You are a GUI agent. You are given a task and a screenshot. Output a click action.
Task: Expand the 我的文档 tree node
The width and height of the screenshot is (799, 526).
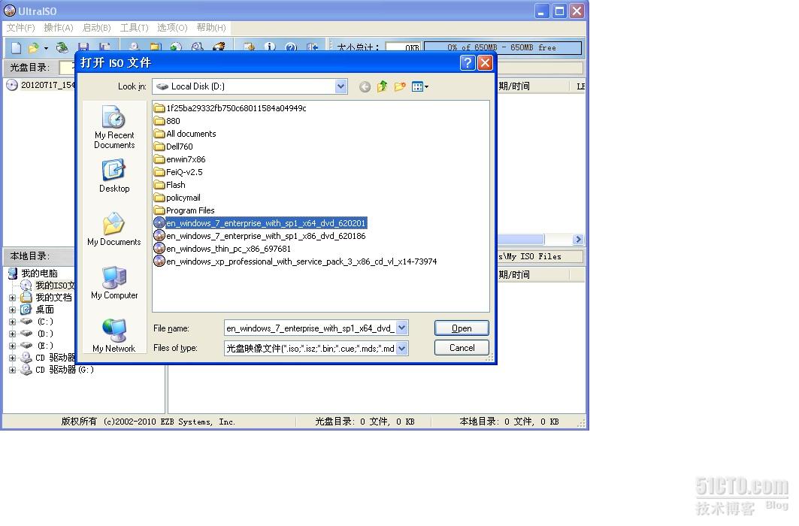click(x=12, y=298)
